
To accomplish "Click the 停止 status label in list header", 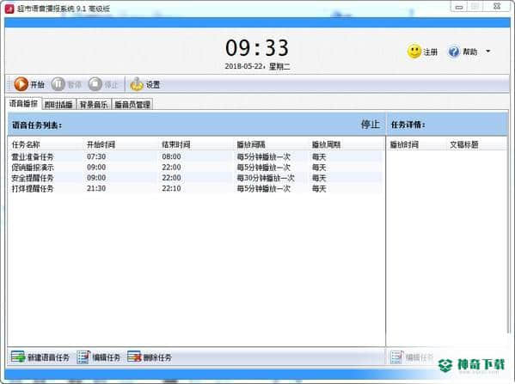I will coord(371,125).
